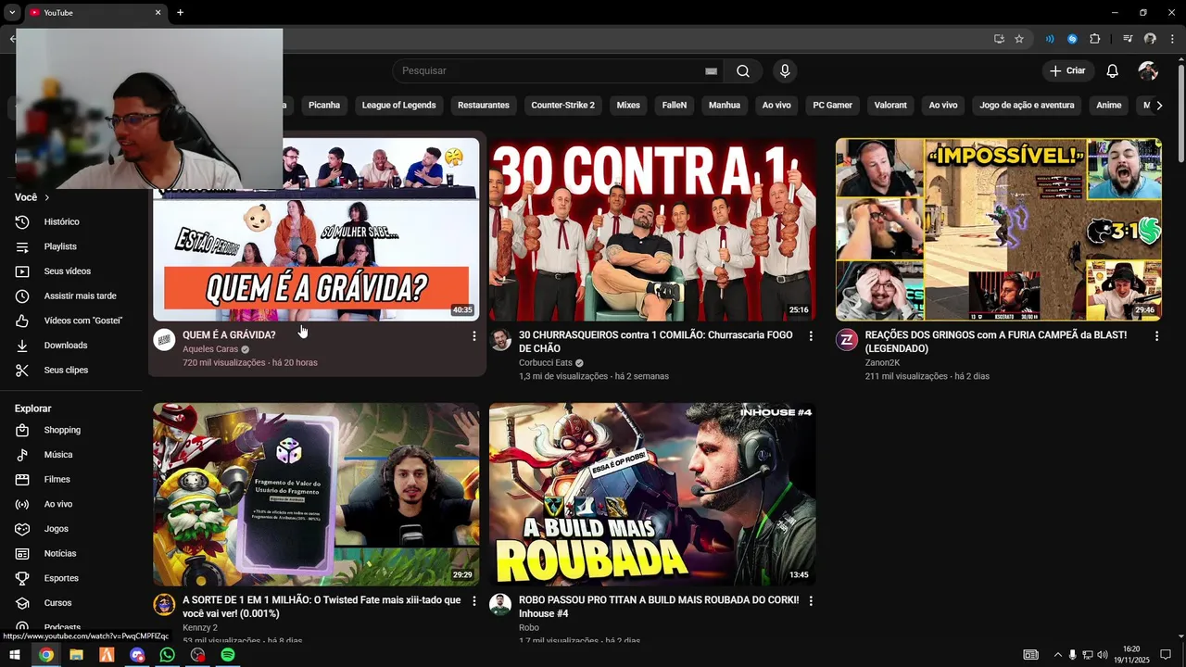Screen dimensions: 1186x667
Task: Select the League of Legends chip
Action: coord(398,106)
